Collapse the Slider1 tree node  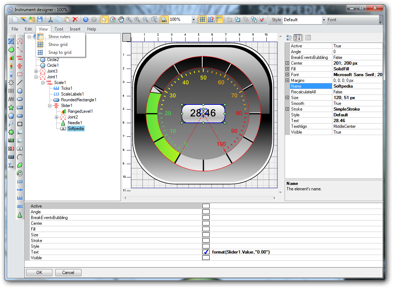pos(50,106)
